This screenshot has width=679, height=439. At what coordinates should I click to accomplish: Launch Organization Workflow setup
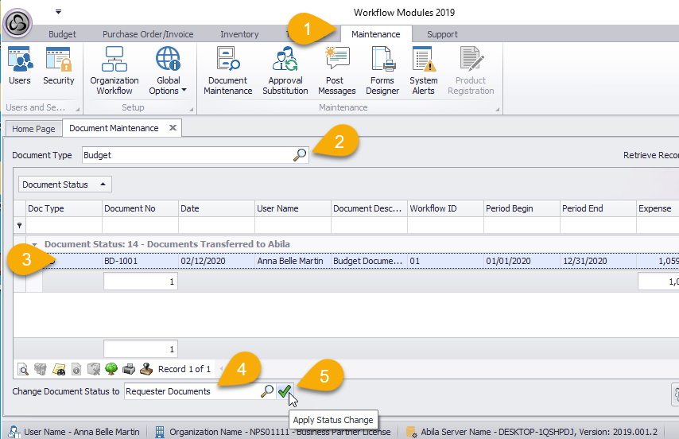(114, 71)
